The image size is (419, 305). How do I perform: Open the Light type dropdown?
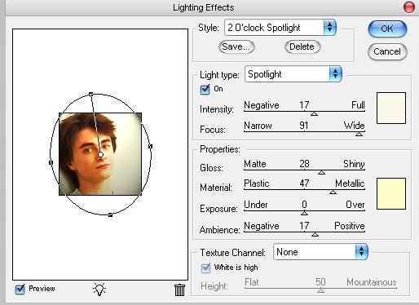[x=293, y=74]
